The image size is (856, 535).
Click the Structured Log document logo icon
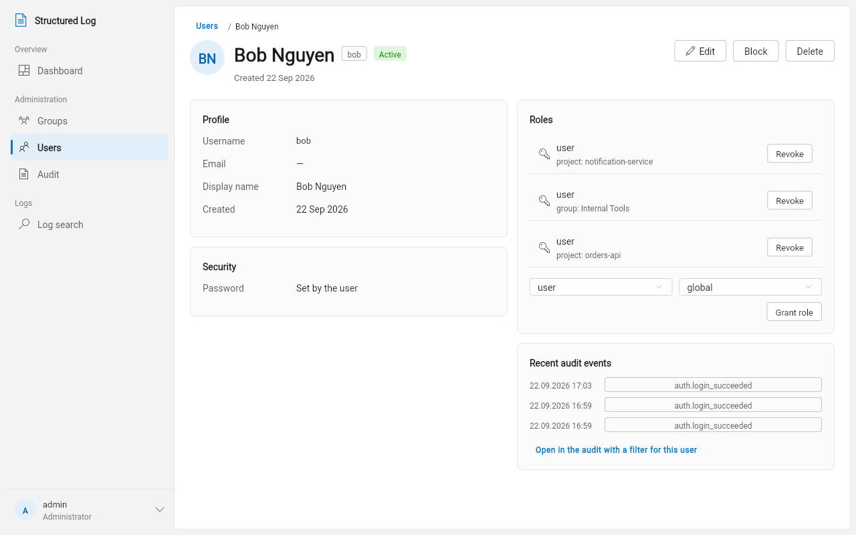point(21,20)
